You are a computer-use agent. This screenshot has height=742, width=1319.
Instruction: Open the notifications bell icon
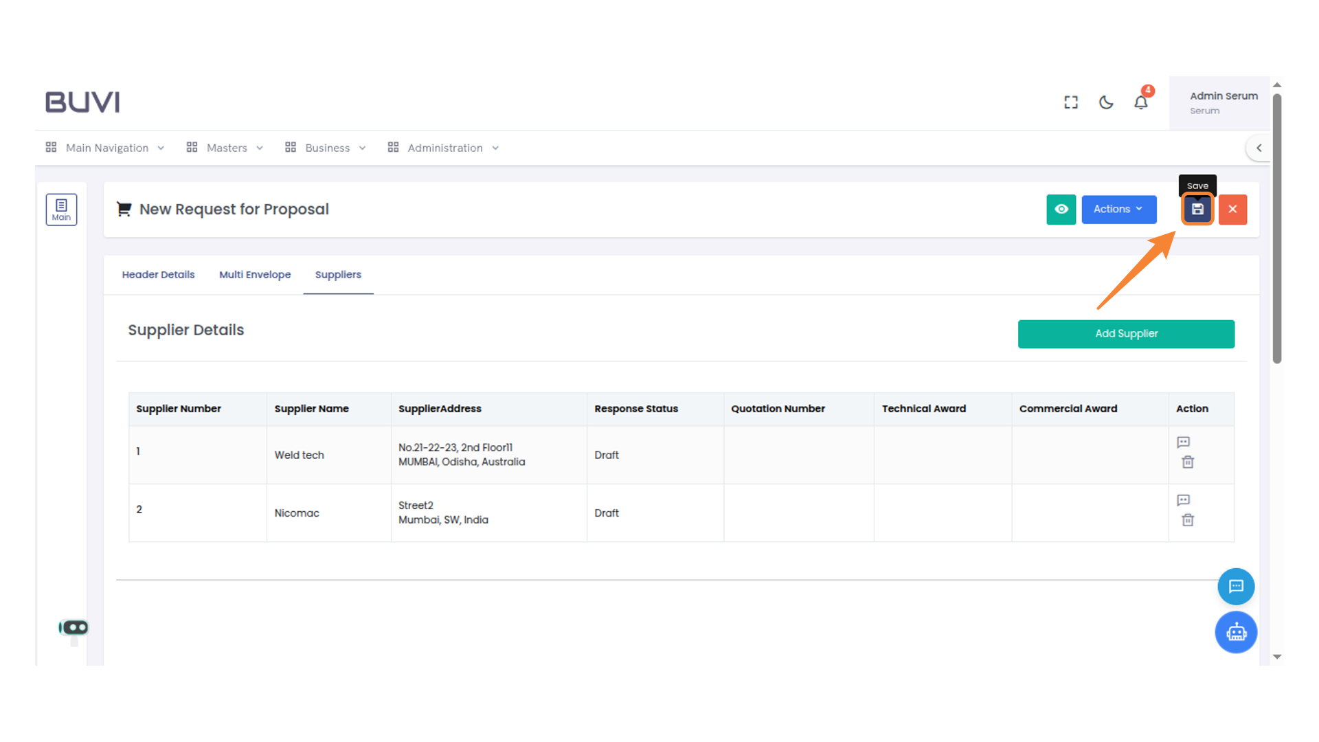(1140, 102)
